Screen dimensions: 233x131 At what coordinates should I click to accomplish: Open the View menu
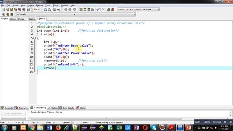pyautogui.click(x=23, y=5)
